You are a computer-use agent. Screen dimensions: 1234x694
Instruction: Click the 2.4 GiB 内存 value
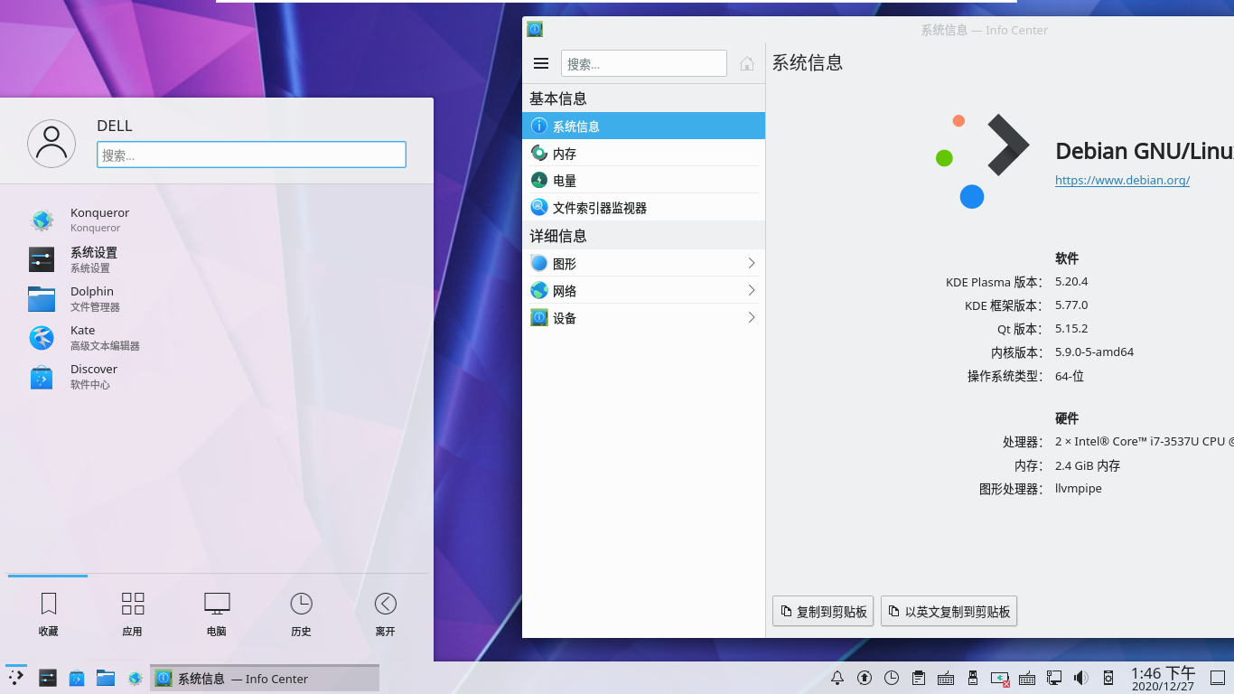click(1088, 465)
